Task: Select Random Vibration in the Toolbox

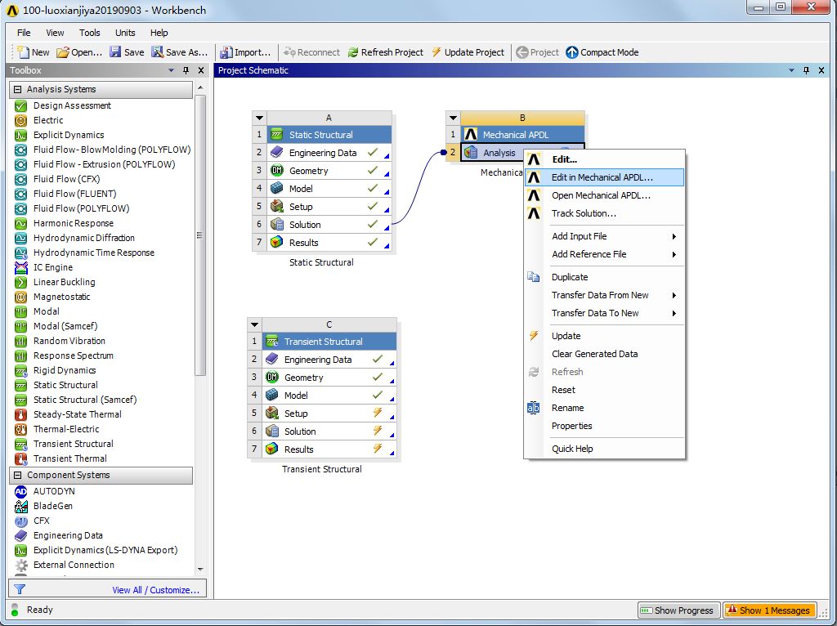Action: tap(69, 341)
